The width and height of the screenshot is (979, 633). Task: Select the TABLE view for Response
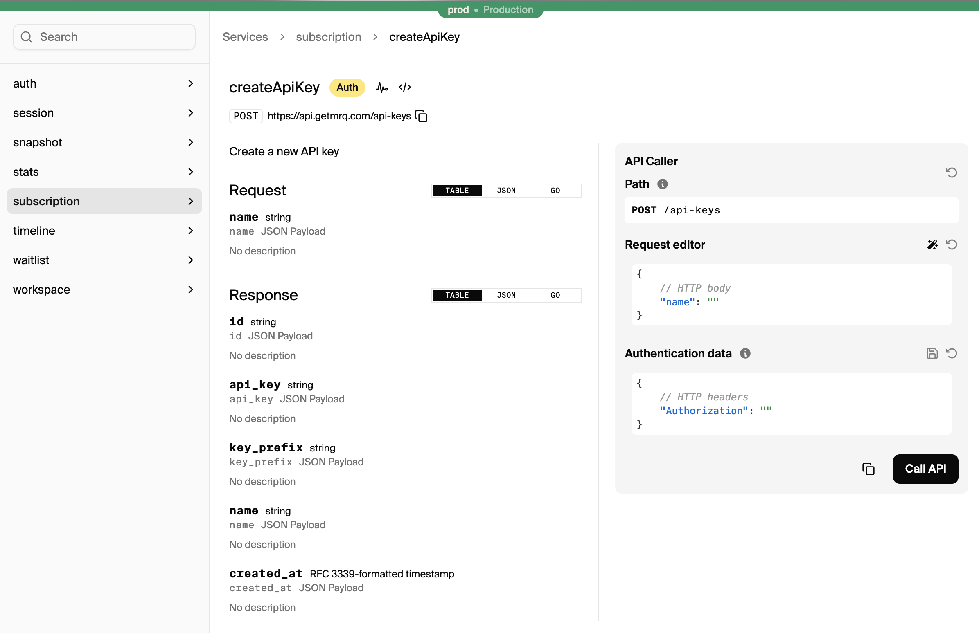pos(457,295)
